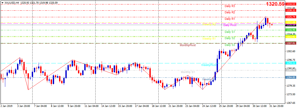Click the dark red 1307.91 price tag
Image resolution: width=297 pixels, height=109 pixels.
click(x=291, y=43)
